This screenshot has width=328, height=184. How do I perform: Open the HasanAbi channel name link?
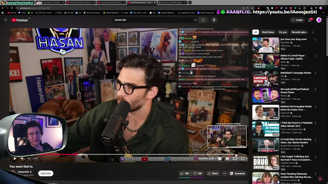tap(23, 172)
